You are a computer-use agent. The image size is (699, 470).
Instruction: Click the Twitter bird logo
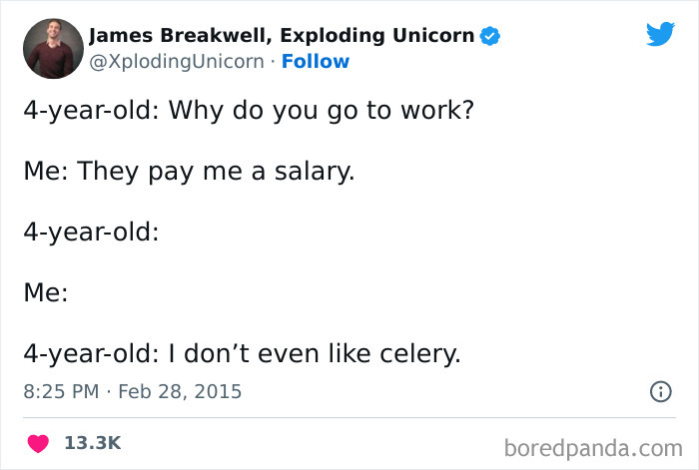pos(660,34)
